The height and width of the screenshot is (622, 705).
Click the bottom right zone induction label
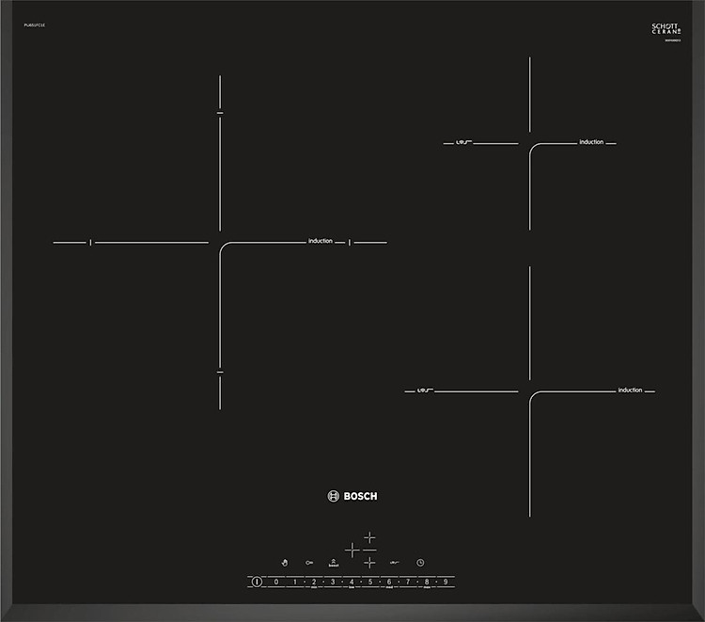click(630, 390)
